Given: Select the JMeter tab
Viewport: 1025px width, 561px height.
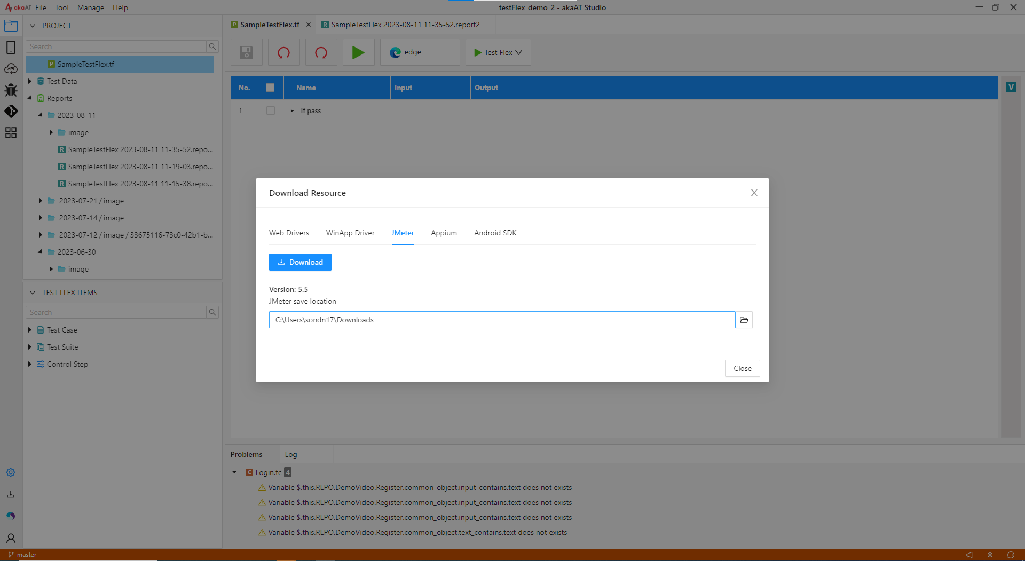Looking at the screenshot, I should pyautogui.click(x=403, y=233).
